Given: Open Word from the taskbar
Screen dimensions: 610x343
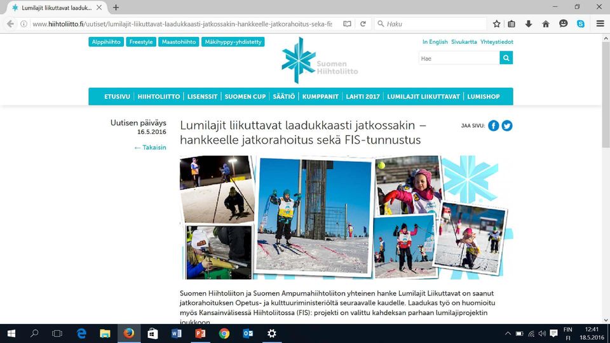Looking at the screenshot, I should click(x=176, y=333).
